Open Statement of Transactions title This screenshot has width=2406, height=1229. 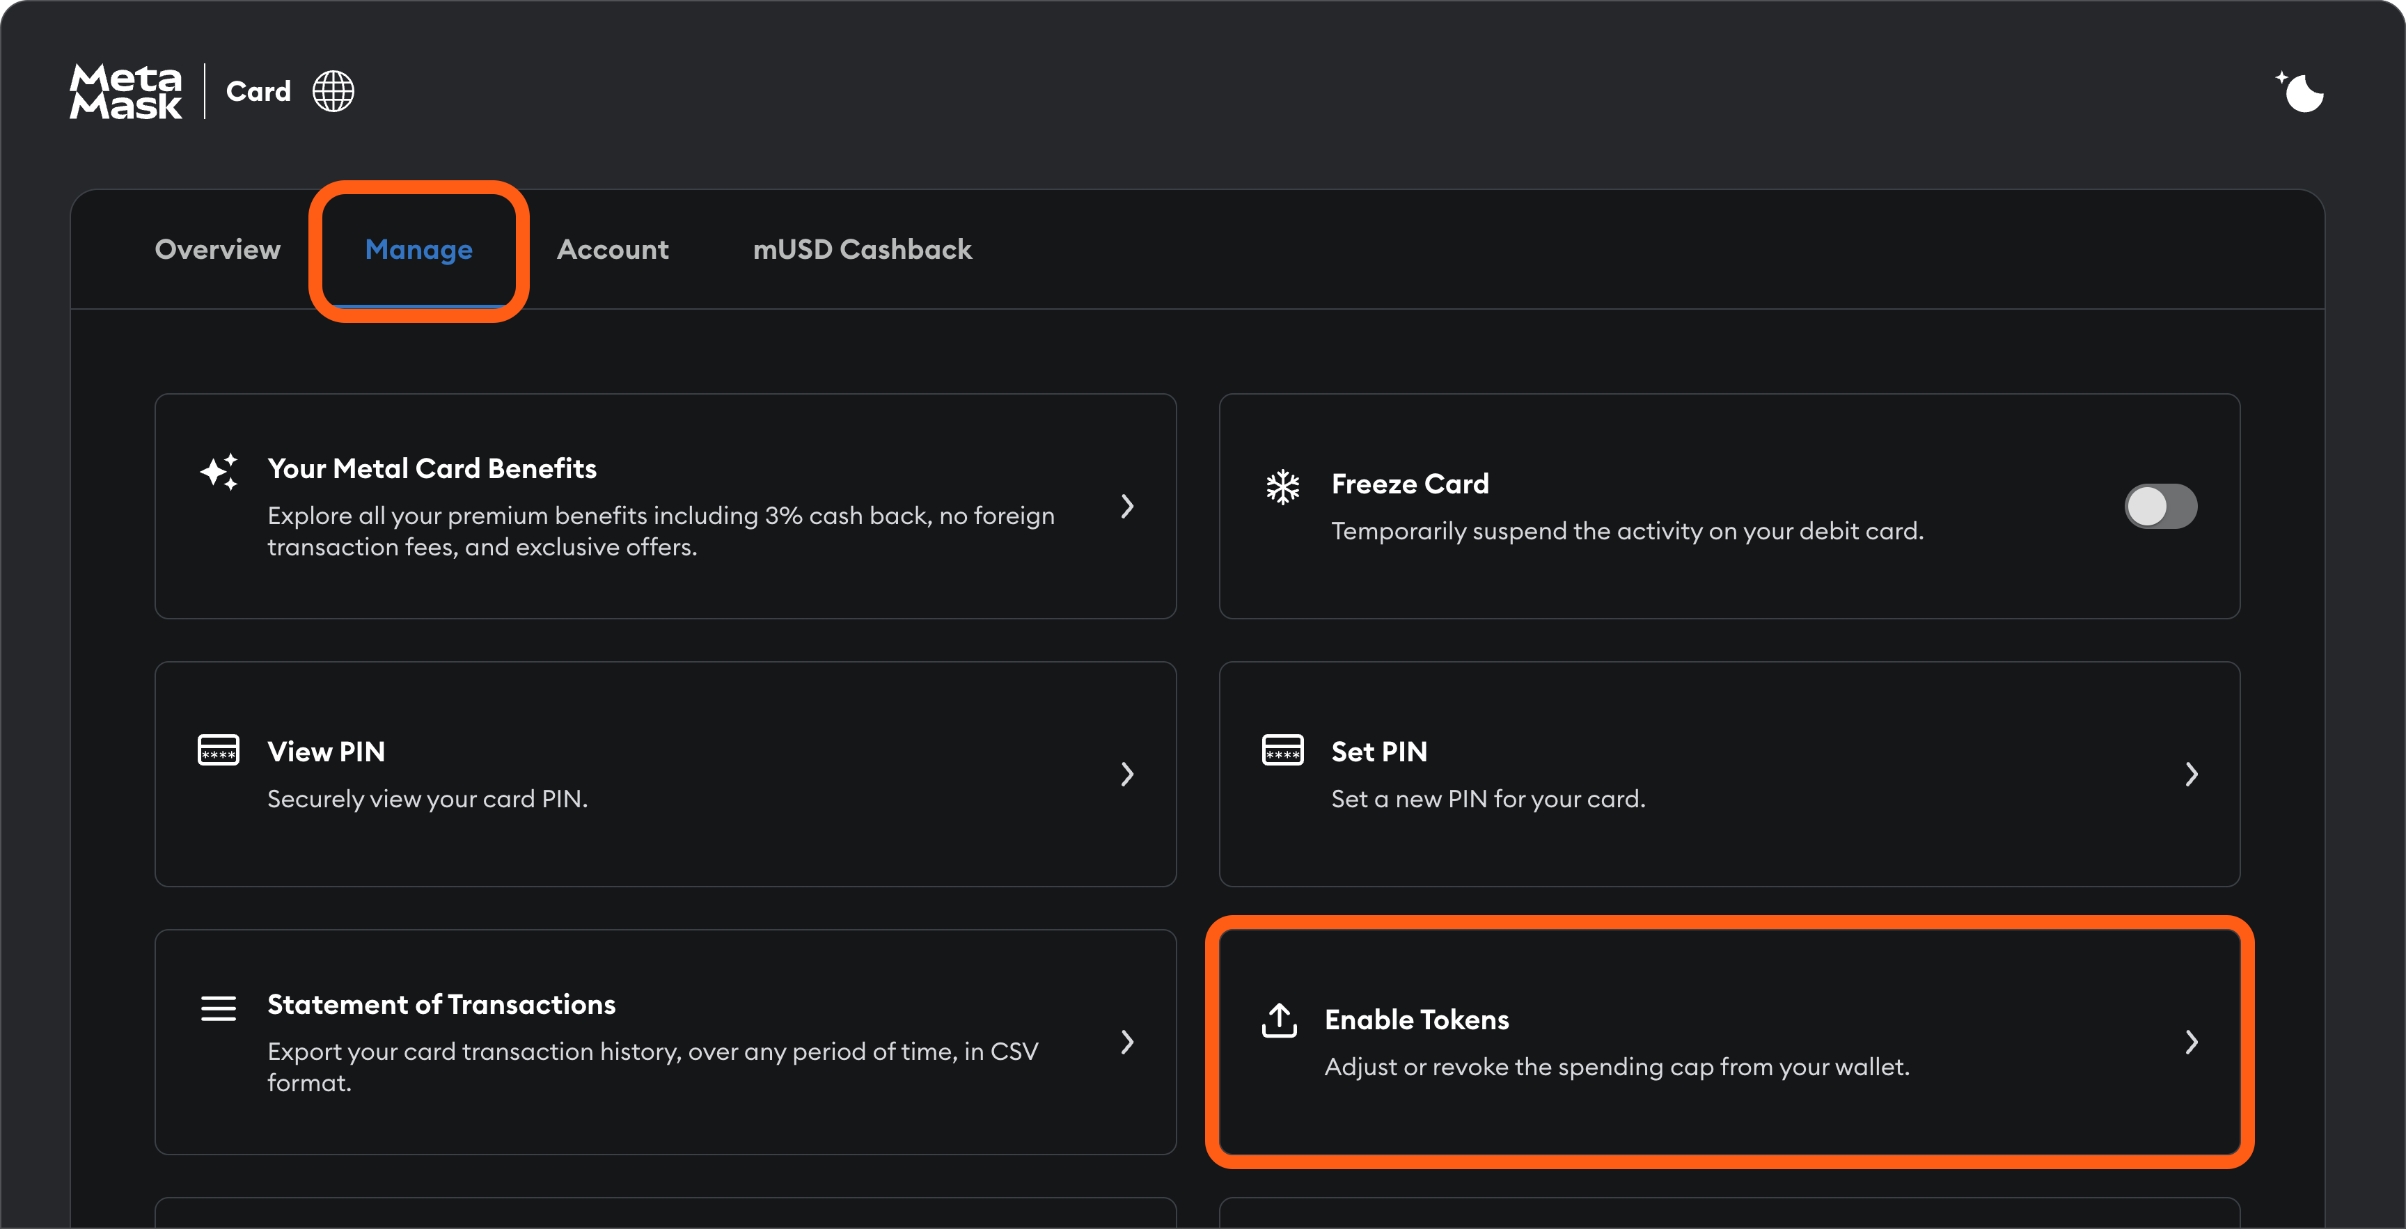(x=441, y=1004)
